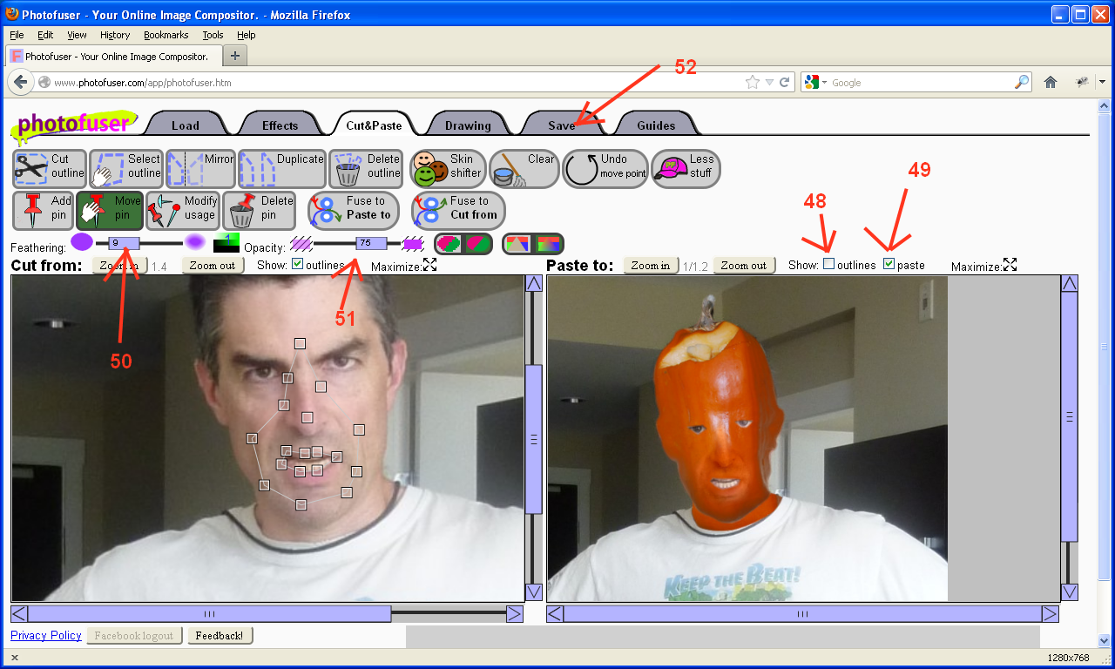Click Paste to horizontal scrollbar left arrow
This screenshot has width=1115, height=669.
click(x=555, y=614)
